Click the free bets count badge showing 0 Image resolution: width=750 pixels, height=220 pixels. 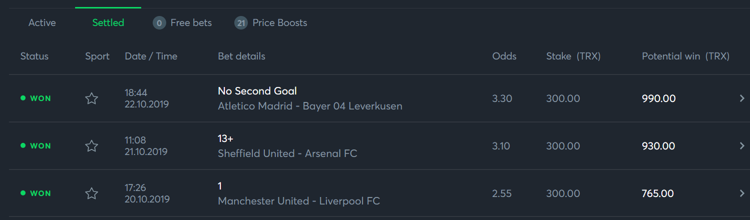point(159,23)
